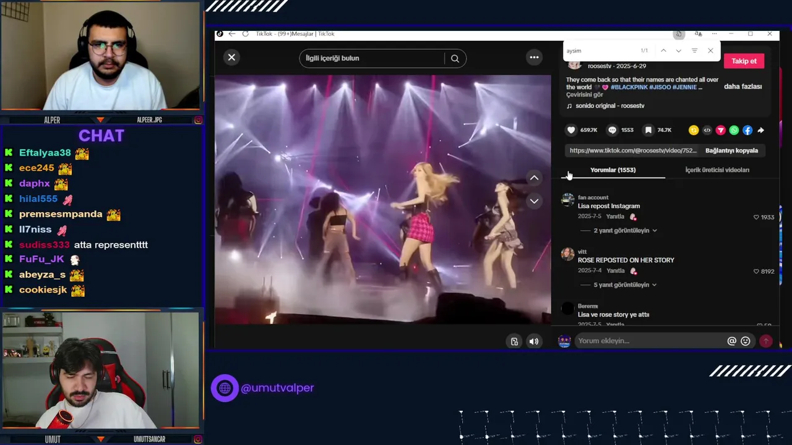
Task: Share the video to WhatsApp
Action: tap(734, 130)
